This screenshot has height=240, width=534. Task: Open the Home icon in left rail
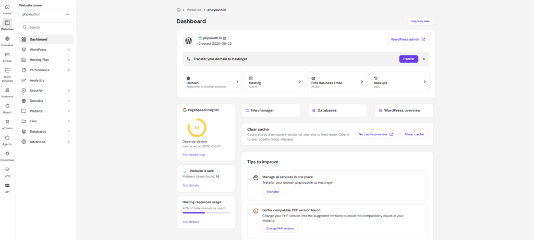(x=7, y=7)
